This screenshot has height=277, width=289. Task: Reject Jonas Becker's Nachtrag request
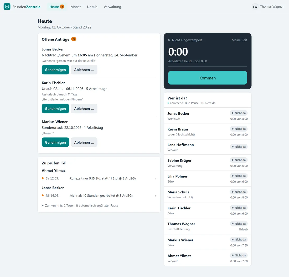[84, 69]
